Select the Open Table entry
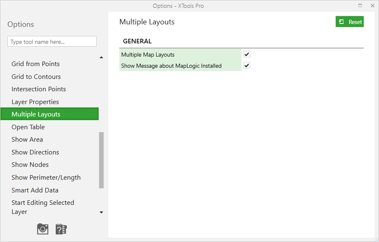 (28, 127)
